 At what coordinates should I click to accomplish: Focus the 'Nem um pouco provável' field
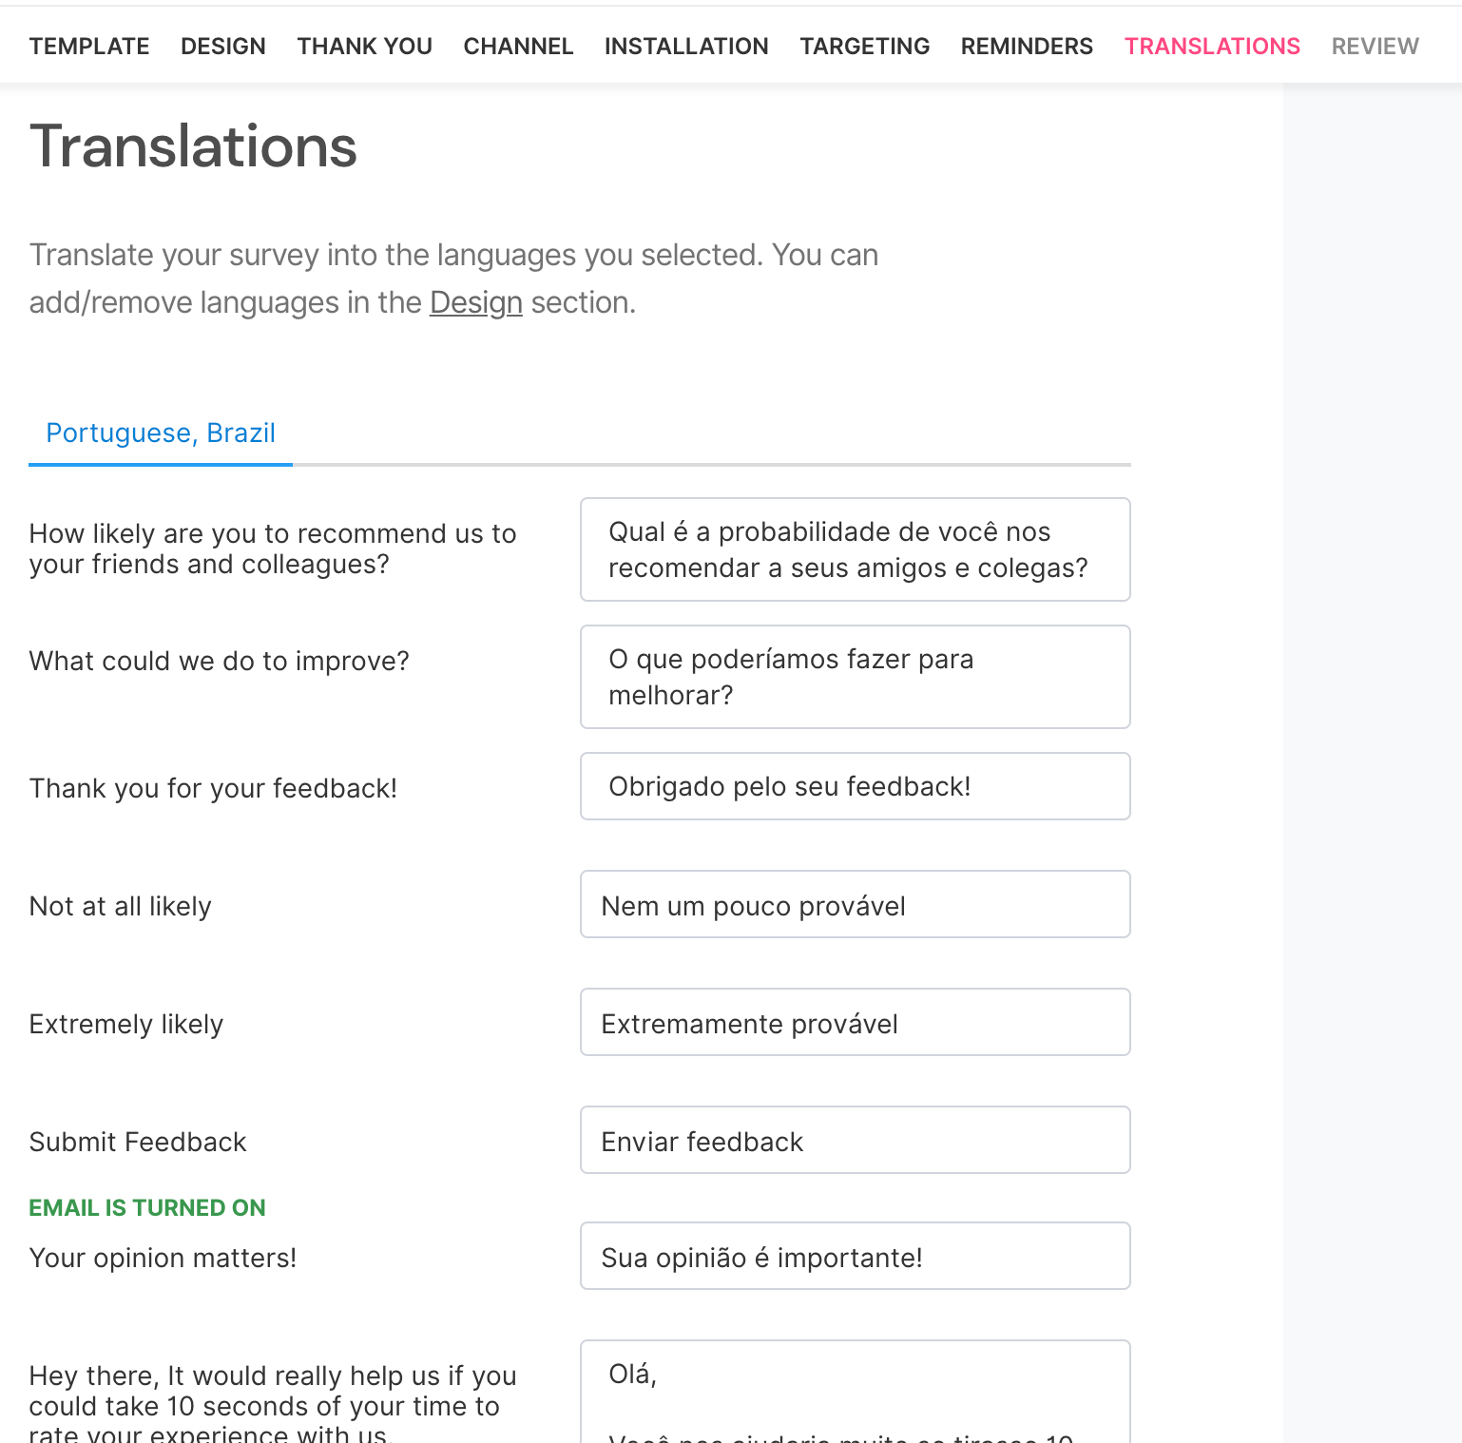point(855,904)
